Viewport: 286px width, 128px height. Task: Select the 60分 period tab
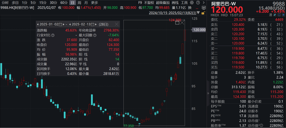click(x=64, y=3)
